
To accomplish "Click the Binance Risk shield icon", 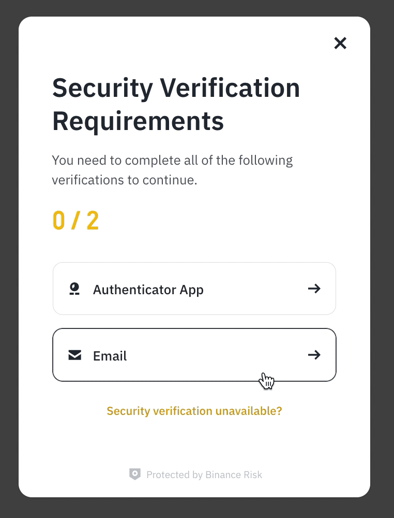I will (x=135, y=474).
